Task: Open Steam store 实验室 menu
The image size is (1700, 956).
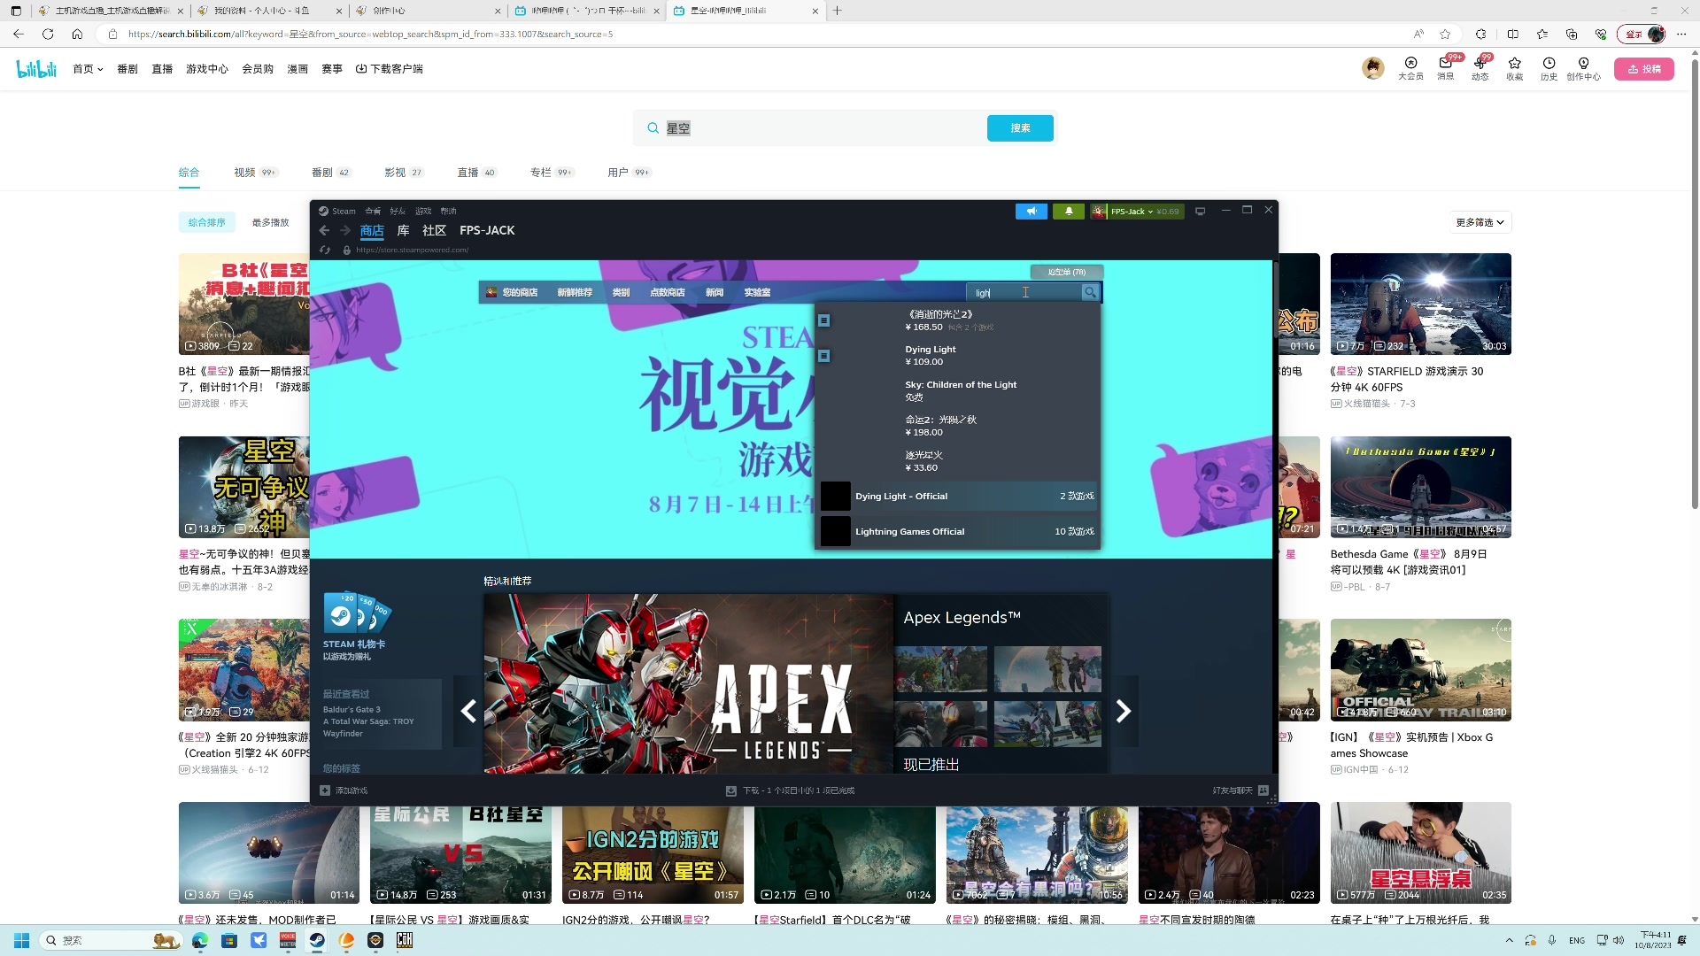Action: (757, 292)
